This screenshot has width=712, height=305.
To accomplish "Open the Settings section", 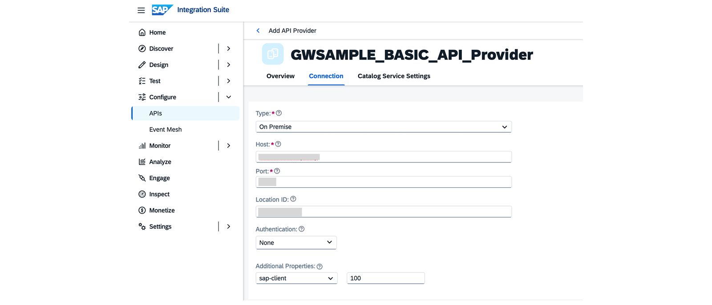I will pyautogui.click(x=160, y=226).
